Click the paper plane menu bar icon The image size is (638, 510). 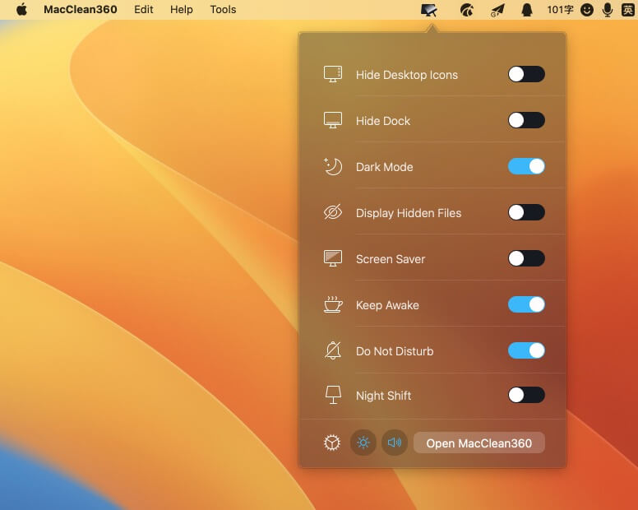tap(497, 10)
